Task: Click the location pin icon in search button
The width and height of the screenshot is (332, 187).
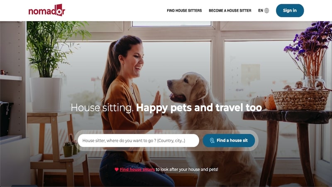Action: [212, 140]
